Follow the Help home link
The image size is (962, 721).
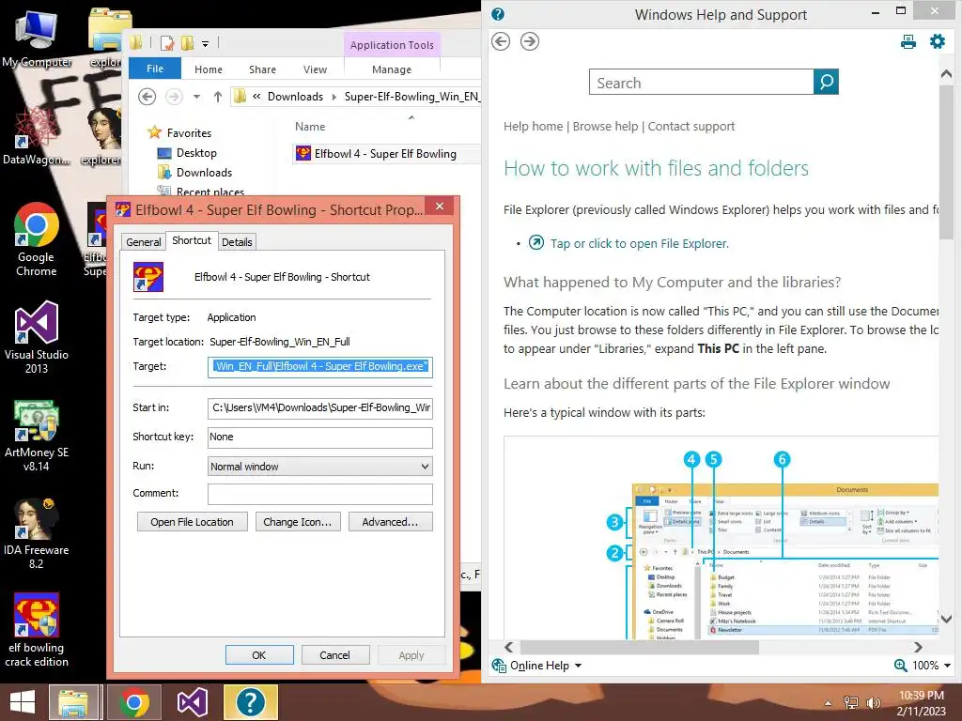(x=534, y=127)
